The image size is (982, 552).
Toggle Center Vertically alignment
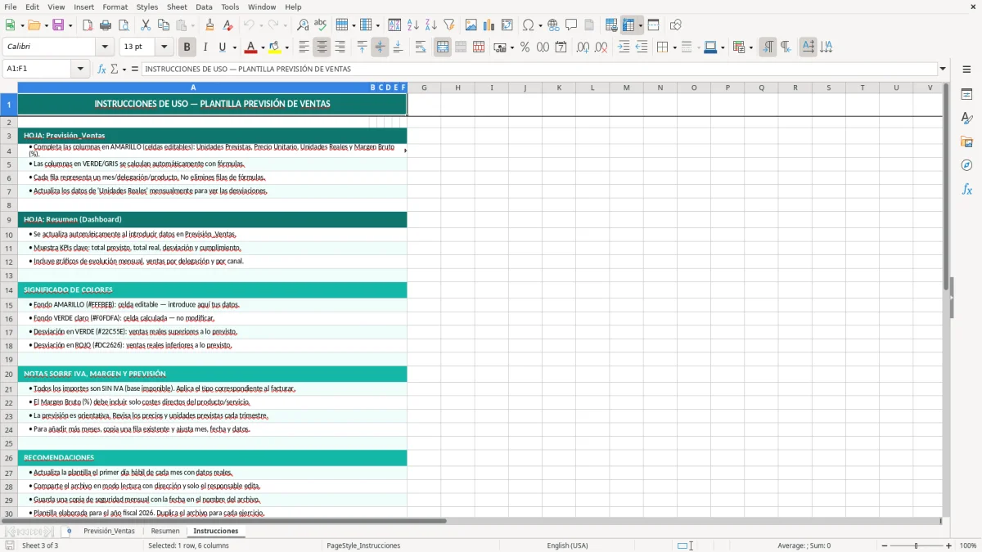coord(380,47)
